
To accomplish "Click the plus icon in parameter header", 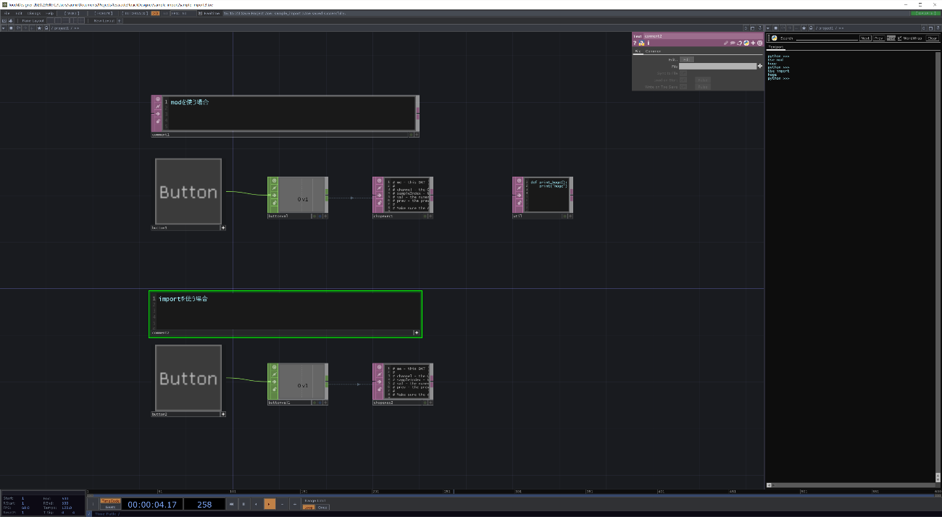I will (x=753, y=43).
